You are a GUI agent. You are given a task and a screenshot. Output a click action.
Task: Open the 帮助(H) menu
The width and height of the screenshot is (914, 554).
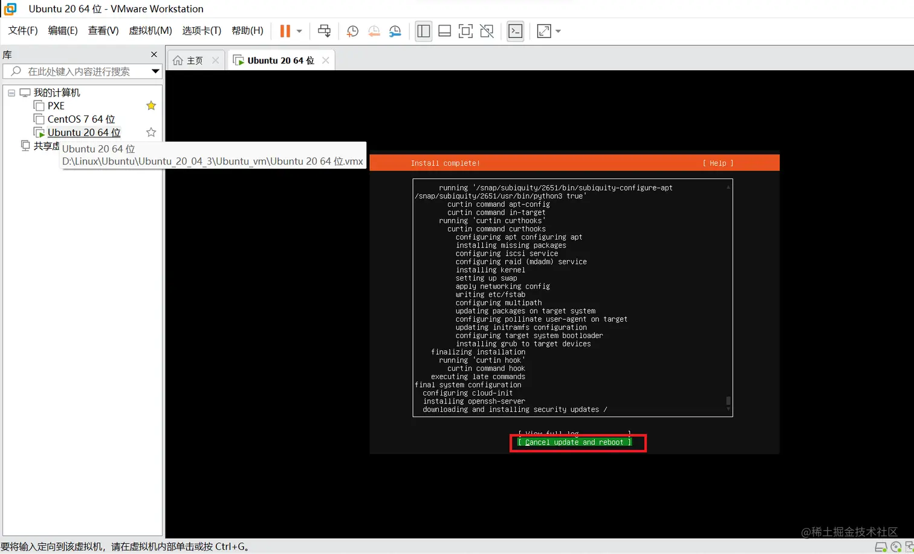click(248, 30)
